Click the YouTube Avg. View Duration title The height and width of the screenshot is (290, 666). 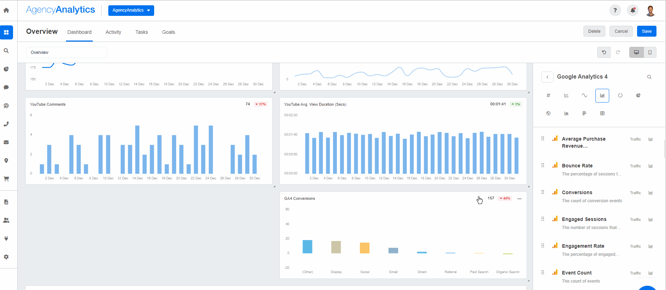pos(315,105)
